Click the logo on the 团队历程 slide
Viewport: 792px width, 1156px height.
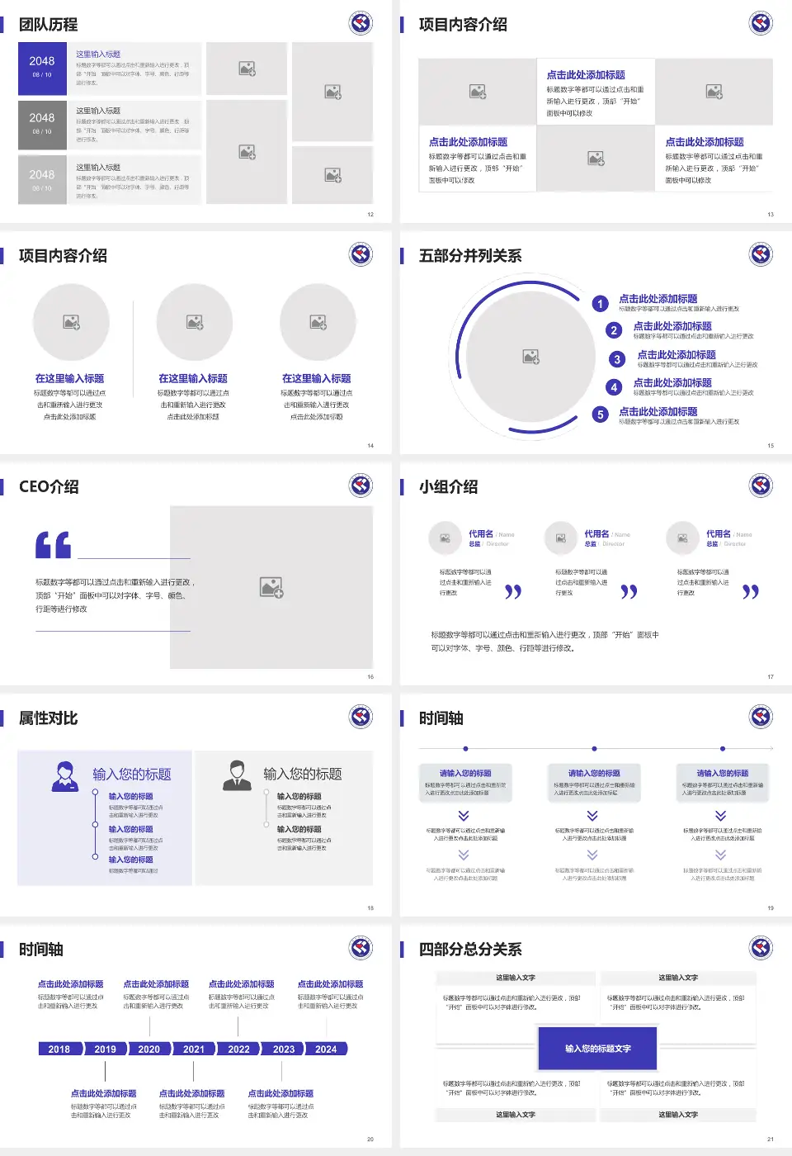click(x=361, y=23)
